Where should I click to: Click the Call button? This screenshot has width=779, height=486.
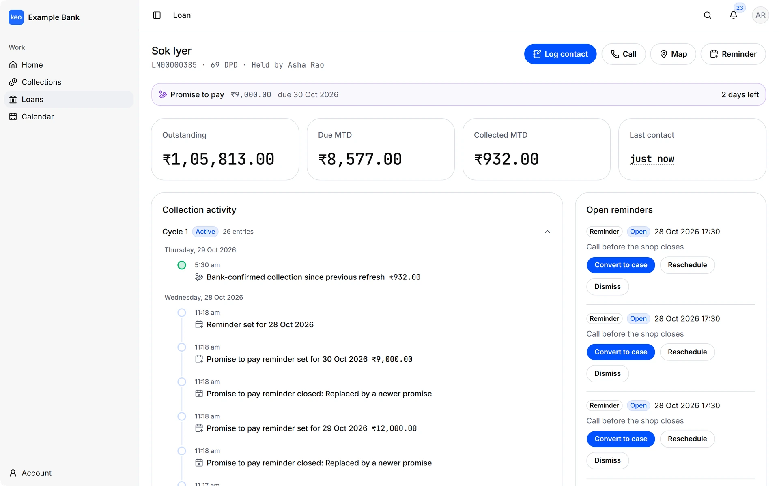click(x=624, y=54)
